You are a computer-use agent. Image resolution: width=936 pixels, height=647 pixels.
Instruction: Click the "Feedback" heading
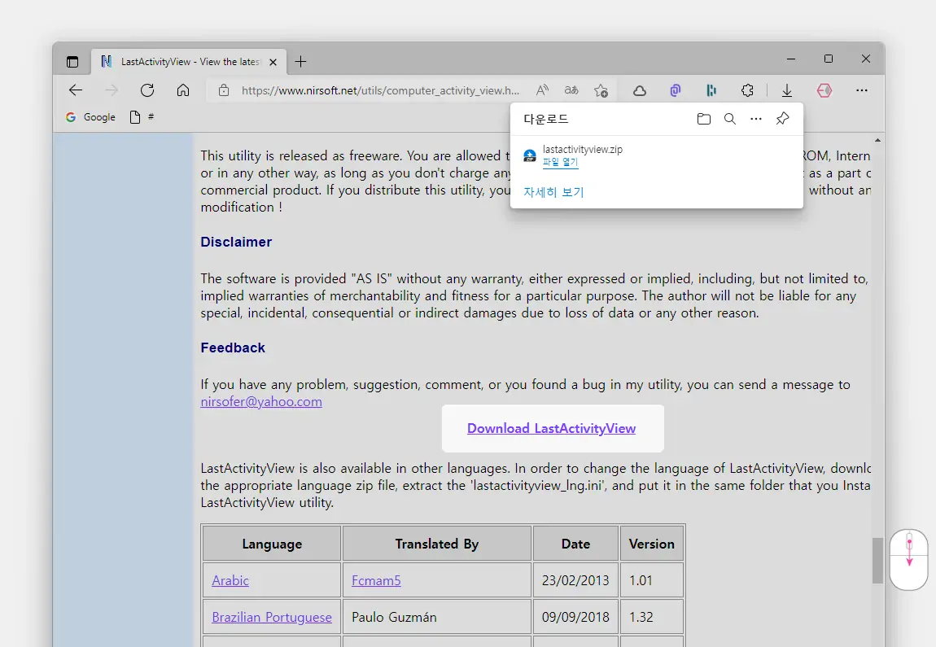click(233, 348)
